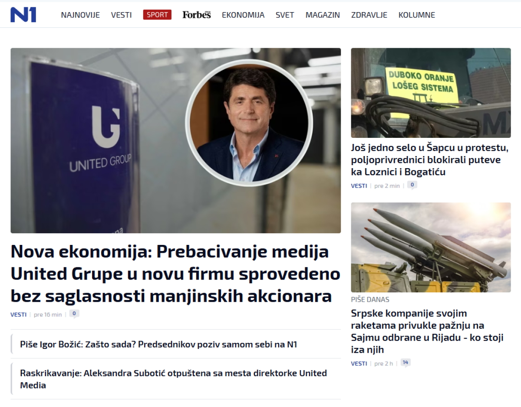Open the missile launcher thumbnail
This screenshot has width=521, height=407.
click(x=431, y=247)
